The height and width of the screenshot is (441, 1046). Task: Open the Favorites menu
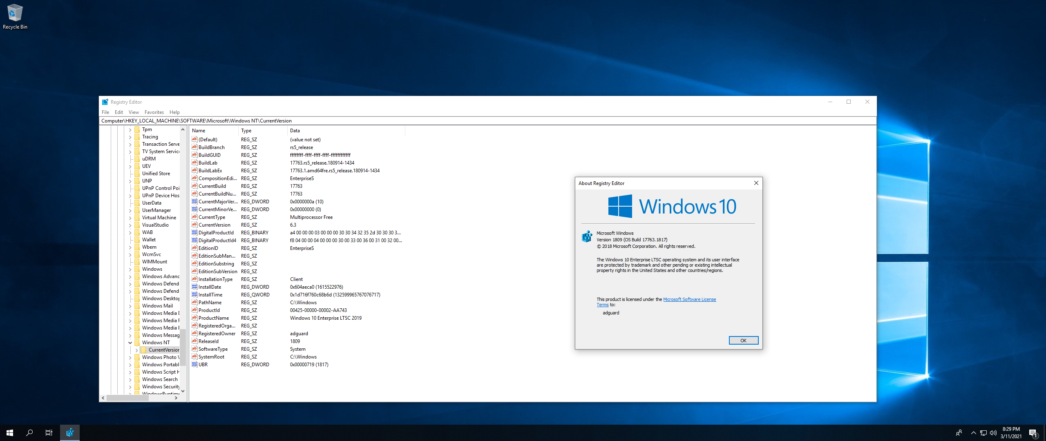click(154, 112)
